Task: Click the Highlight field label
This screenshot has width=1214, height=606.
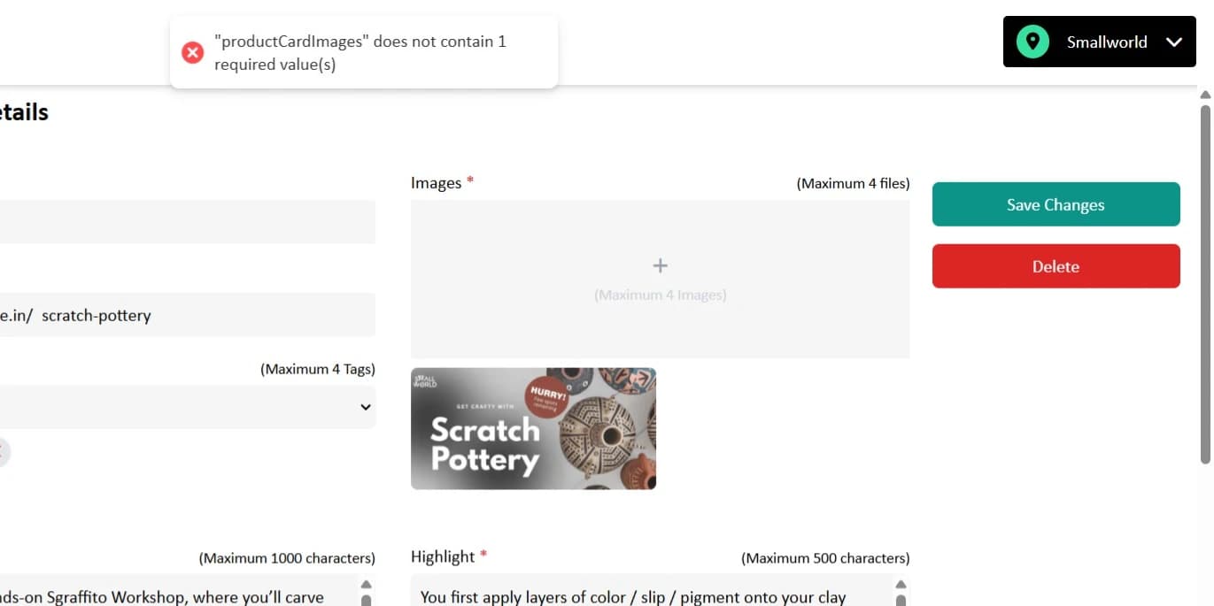Action: (443, 556)
